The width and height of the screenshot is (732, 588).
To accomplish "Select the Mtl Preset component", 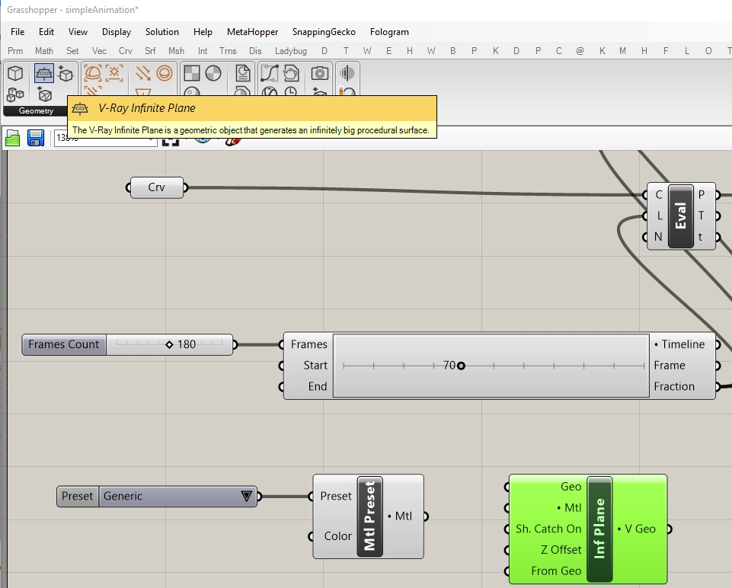I will (x=369, y=516).
